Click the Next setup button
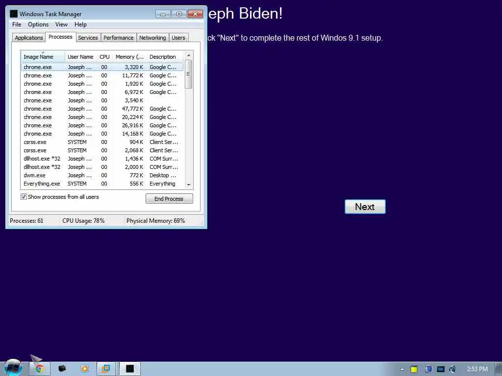This screenshot has width=502, height=376. point(365,207)
